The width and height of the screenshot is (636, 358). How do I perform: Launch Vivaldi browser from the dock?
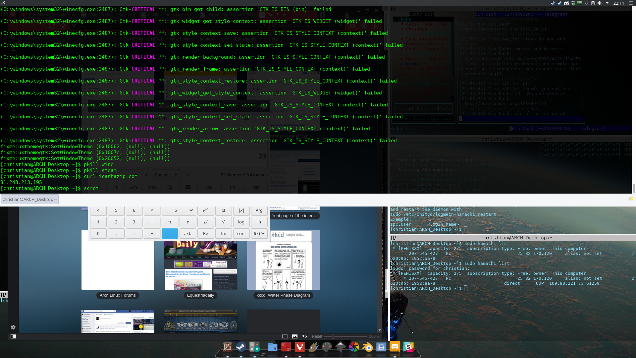(300, 347)
